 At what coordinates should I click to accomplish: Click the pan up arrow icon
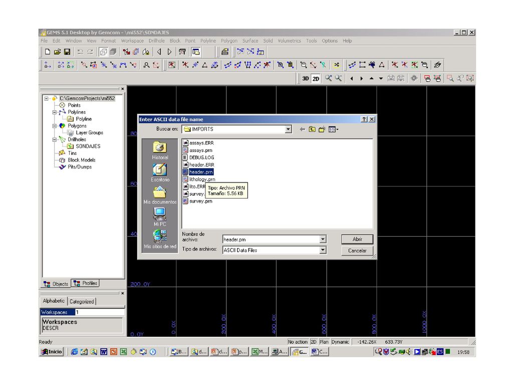pyautogui.click(x=371, y=79)
